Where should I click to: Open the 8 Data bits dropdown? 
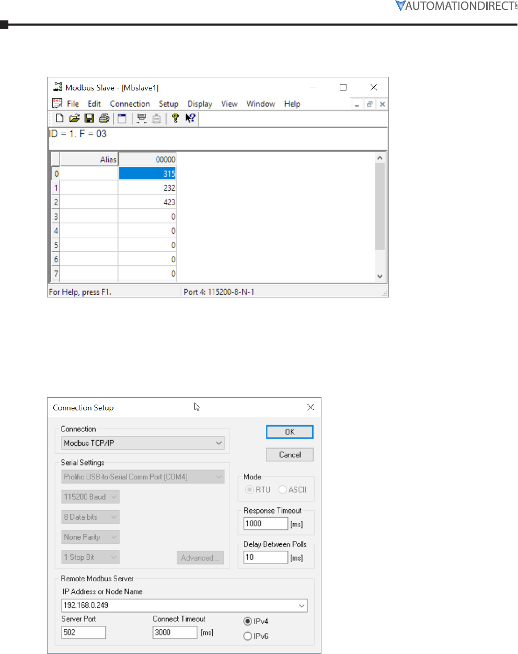(x=90, y=517)
